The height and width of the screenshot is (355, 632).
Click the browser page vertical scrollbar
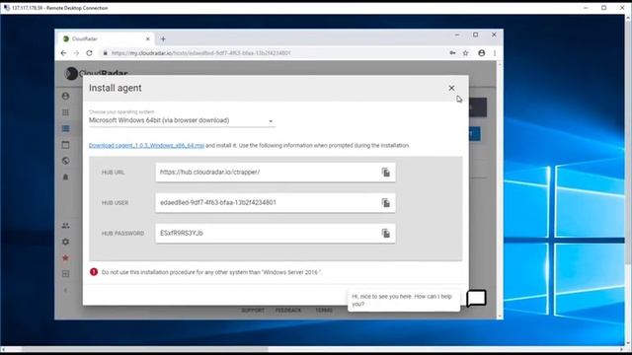point(500,189)
